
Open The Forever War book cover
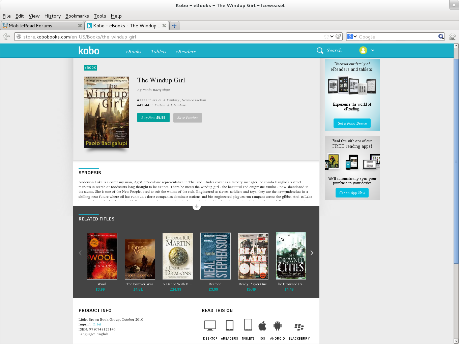click(140, 259)
